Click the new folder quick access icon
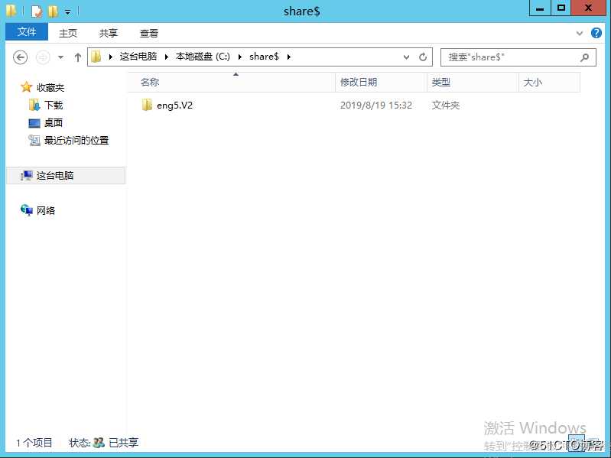This screenshot has width=611, height=458. coord(53,11)
